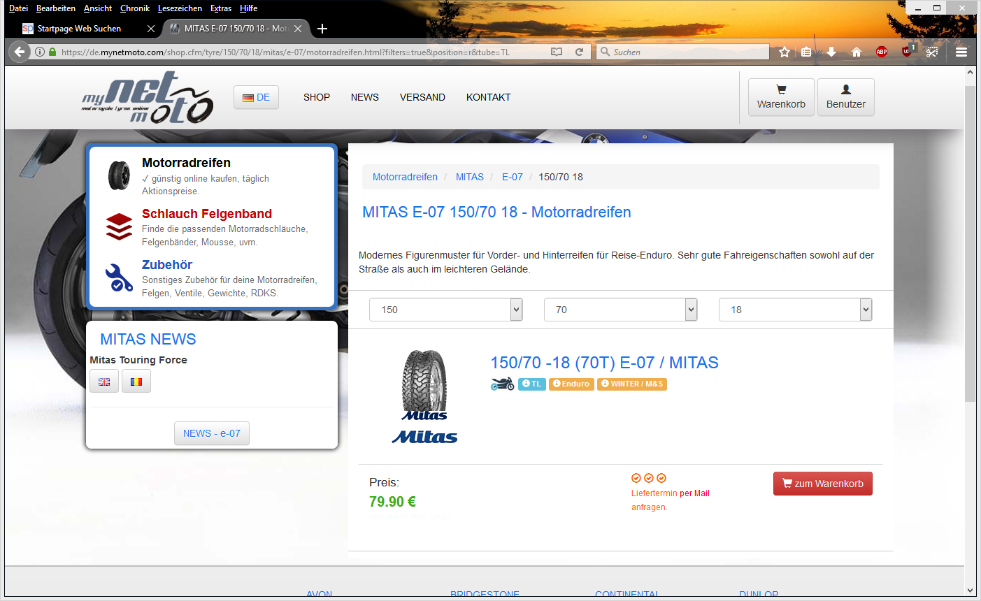The height and width of the screenshot is (601, 981).
Task: Open site information icon in address bar
Action: click(x=40, y=52)
